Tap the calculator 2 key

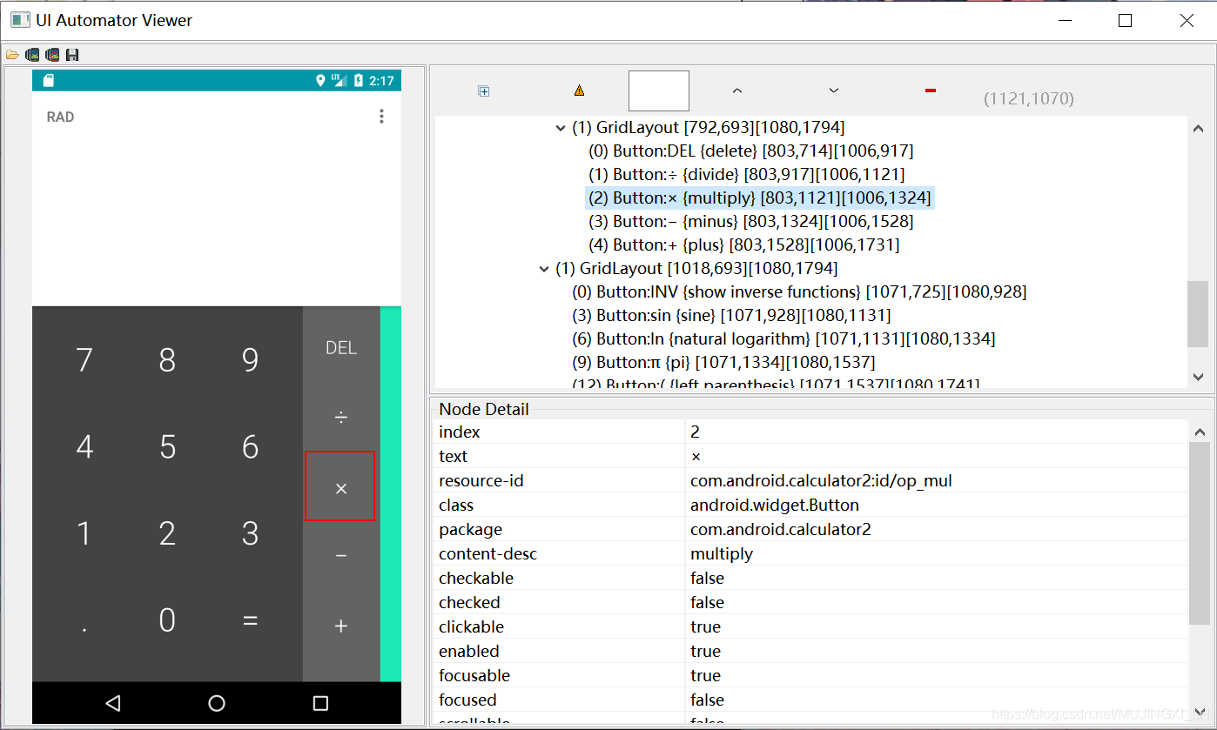167,533
